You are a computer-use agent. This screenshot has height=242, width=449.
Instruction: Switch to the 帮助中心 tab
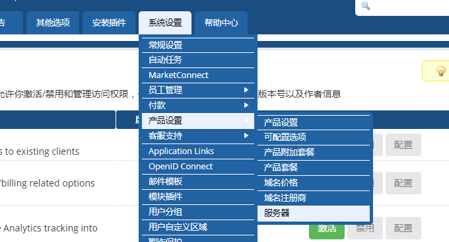[x=221, y=22]
